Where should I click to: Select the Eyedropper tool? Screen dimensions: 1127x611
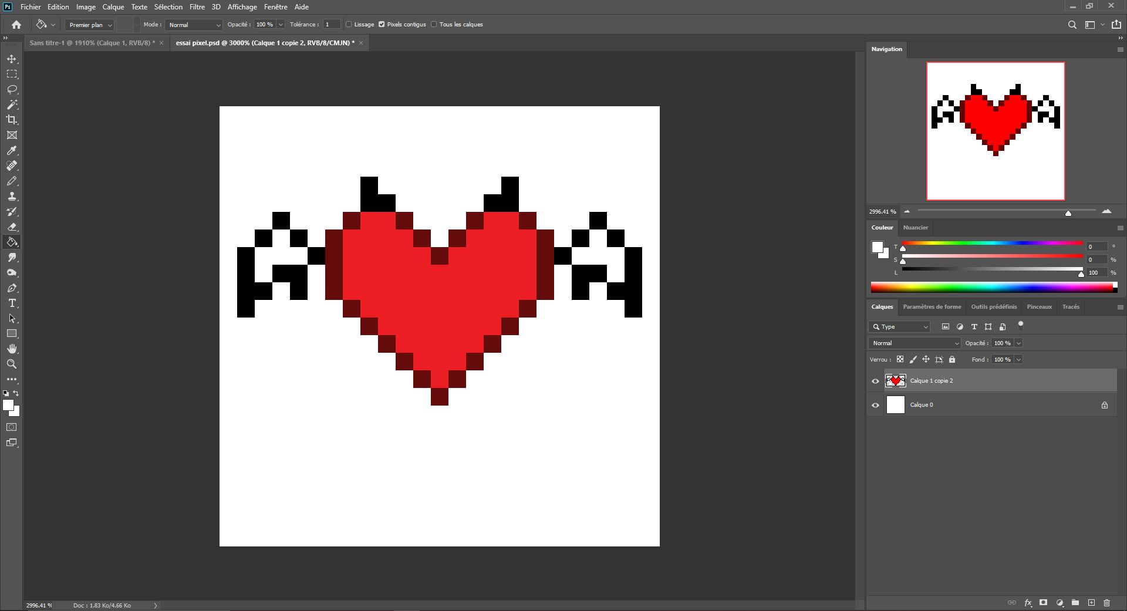[x=12, y=151]
